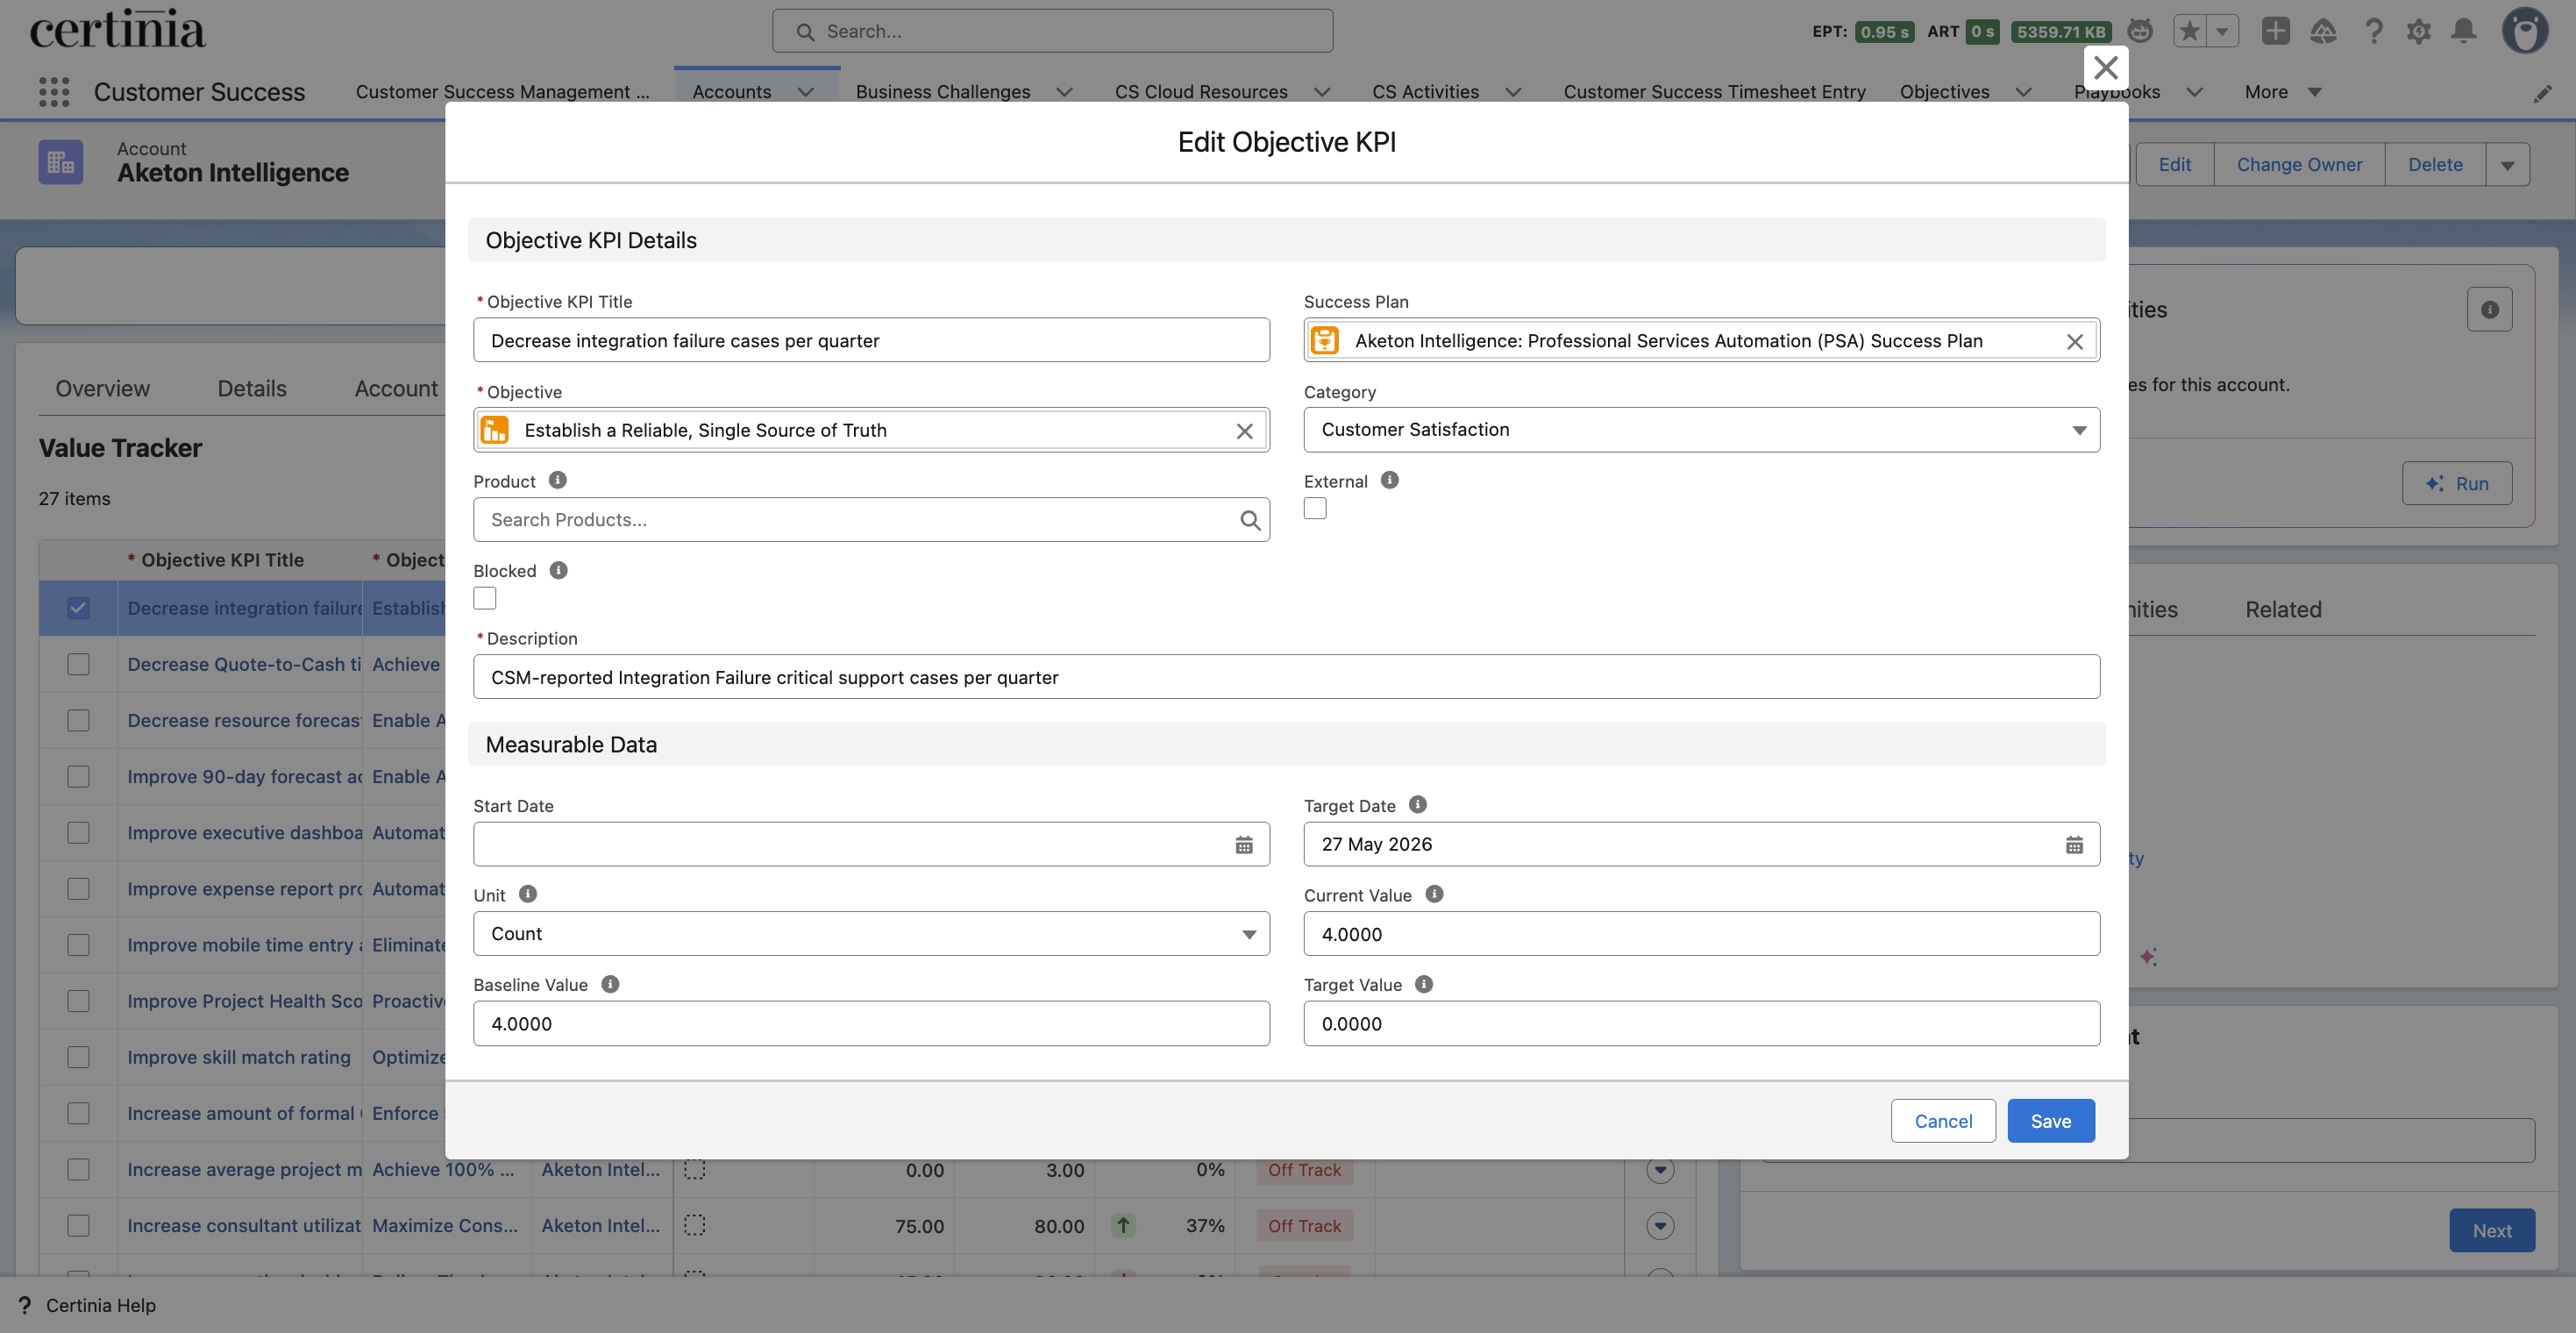This screenshot has width=2576, height=1333.
Task: Open the App Launcher grid icon
Action: tap(54, 92)
